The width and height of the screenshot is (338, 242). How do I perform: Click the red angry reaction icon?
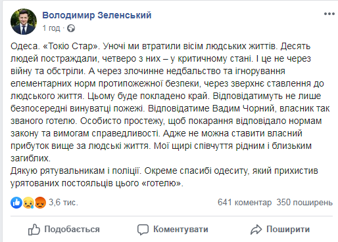pyautogui.click(x=40, y=203)
